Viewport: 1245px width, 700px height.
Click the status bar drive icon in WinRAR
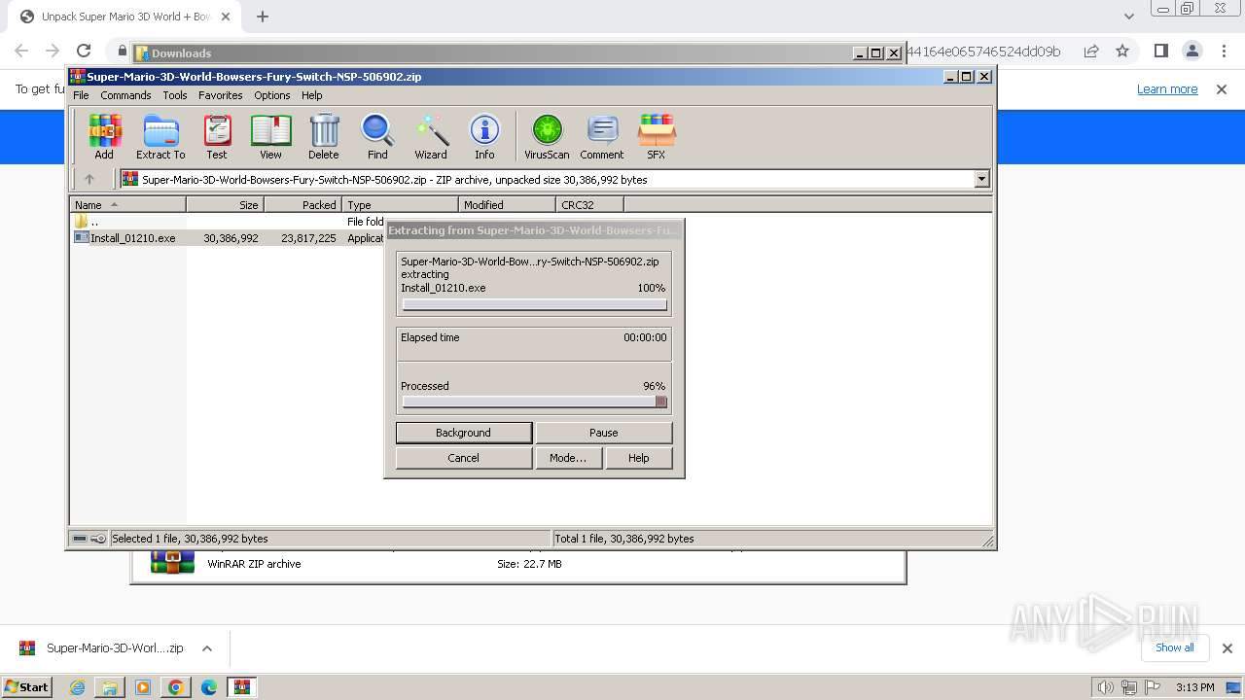point(80,539)
